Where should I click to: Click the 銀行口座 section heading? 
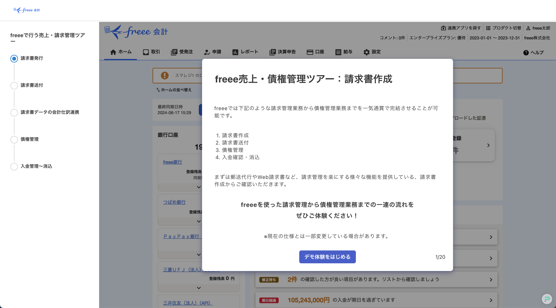point(168,135)
